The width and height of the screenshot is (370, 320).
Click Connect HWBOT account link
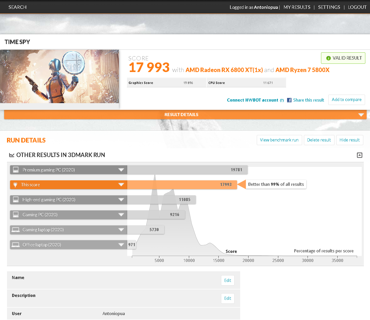[253, 100]
